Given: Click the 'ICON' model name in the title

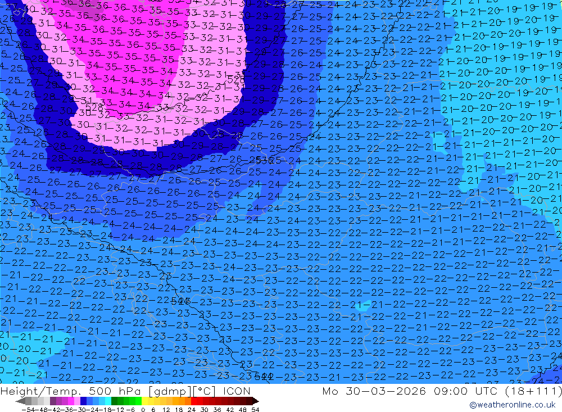Looking at the screenshot, I should tap(237, 391).
